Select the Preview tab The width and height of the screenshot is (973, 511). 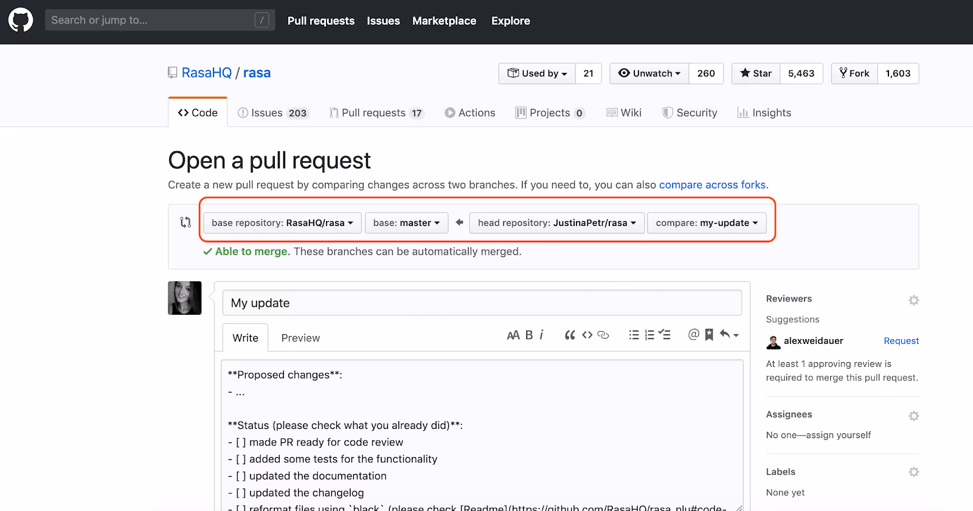[x=300, y=338]
